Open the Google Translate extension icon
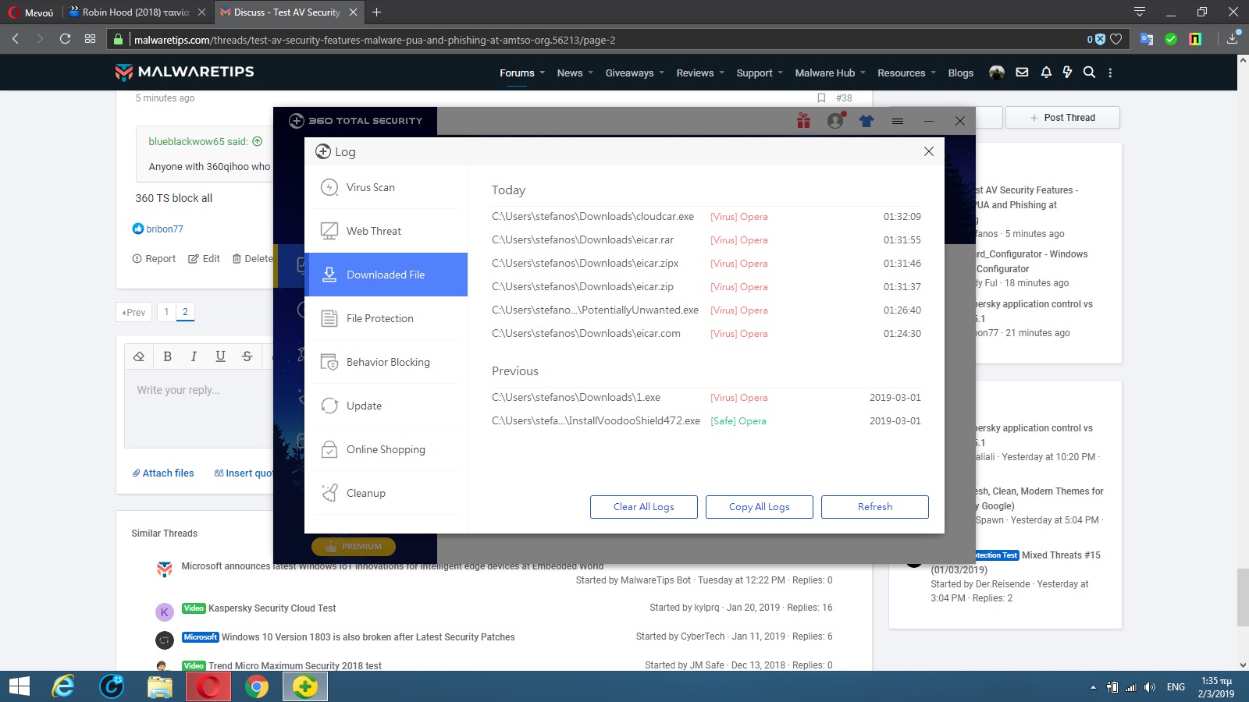 tap(1147, 39)
